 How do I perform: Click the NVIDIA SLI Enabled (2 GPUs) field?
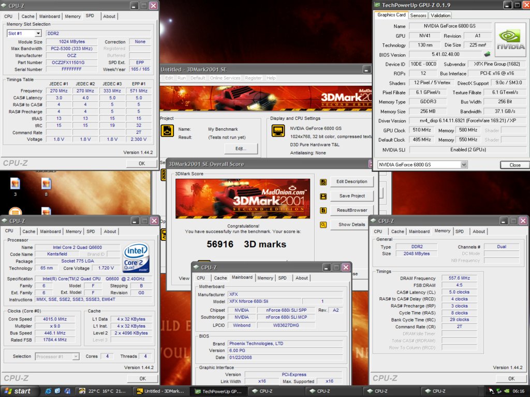(467, 149)
